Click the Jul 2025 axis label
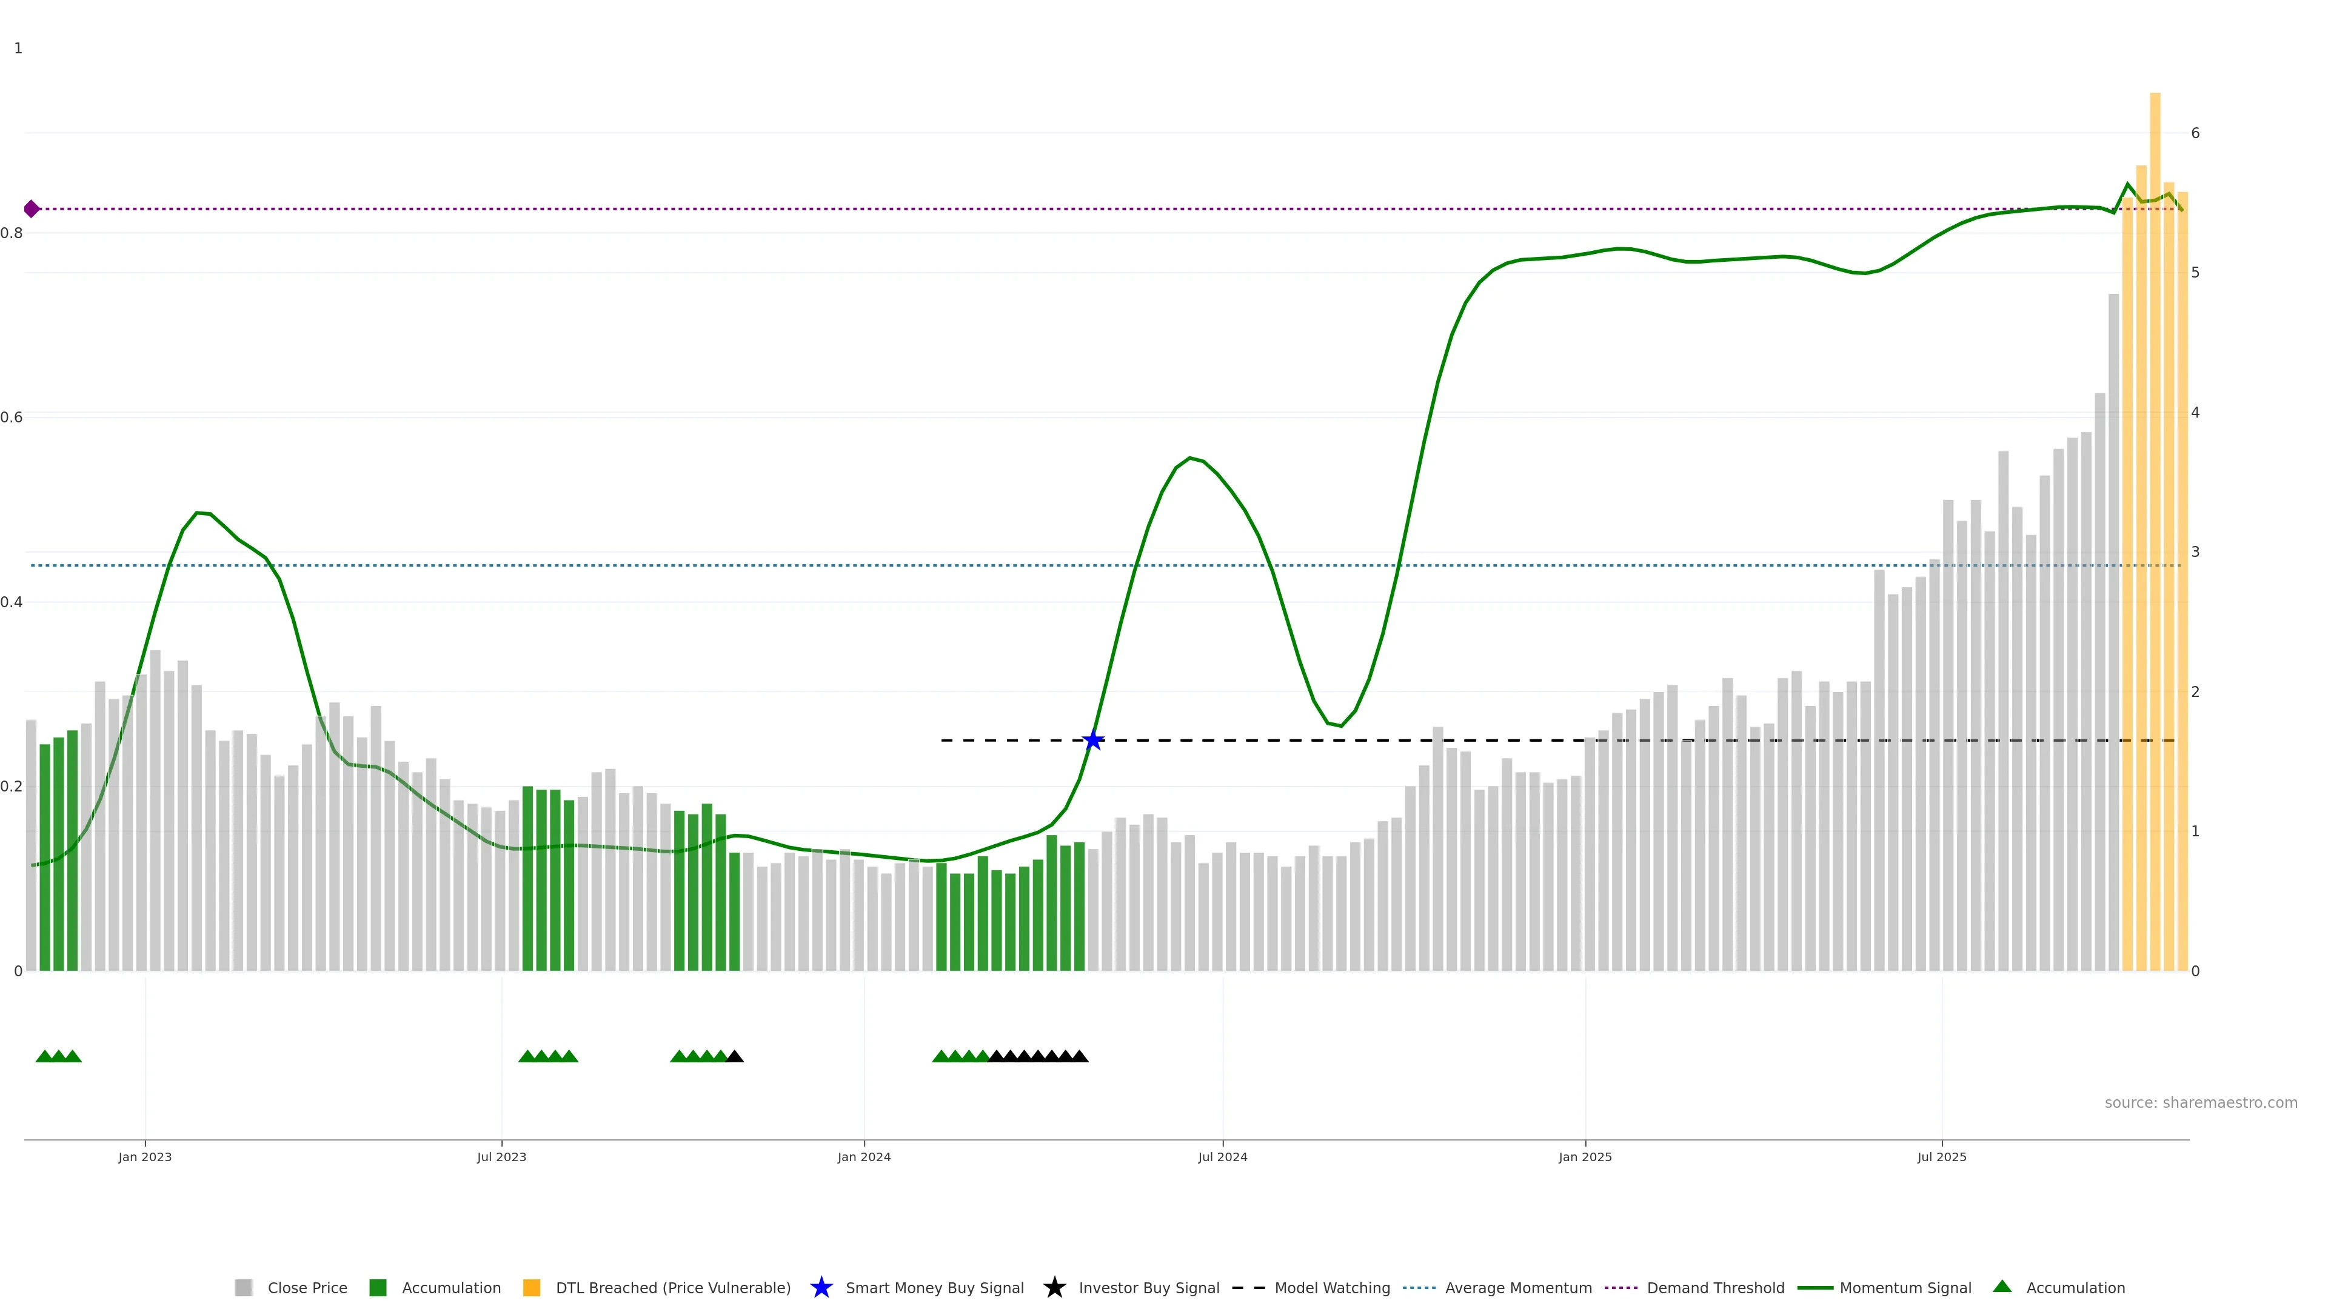 pos(1941,1156)
